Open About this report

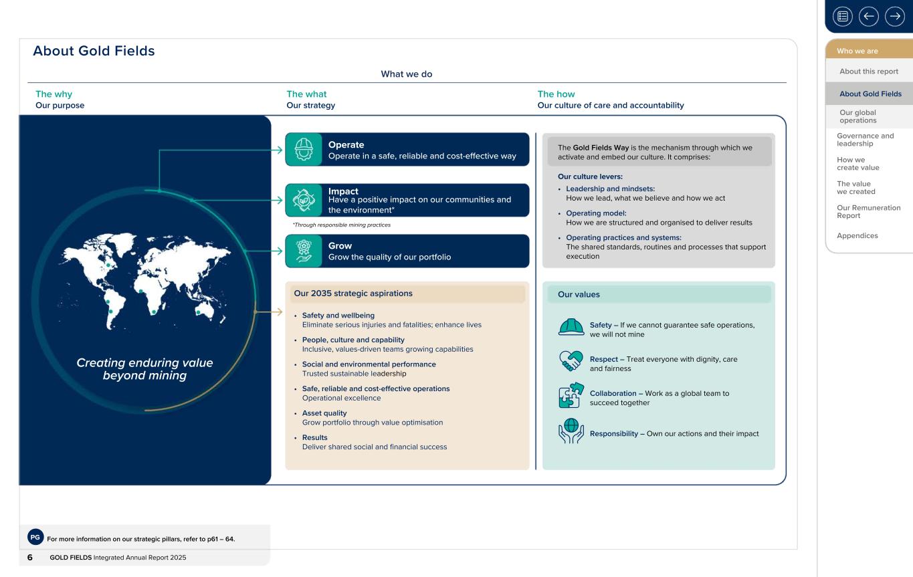point(868,72)
